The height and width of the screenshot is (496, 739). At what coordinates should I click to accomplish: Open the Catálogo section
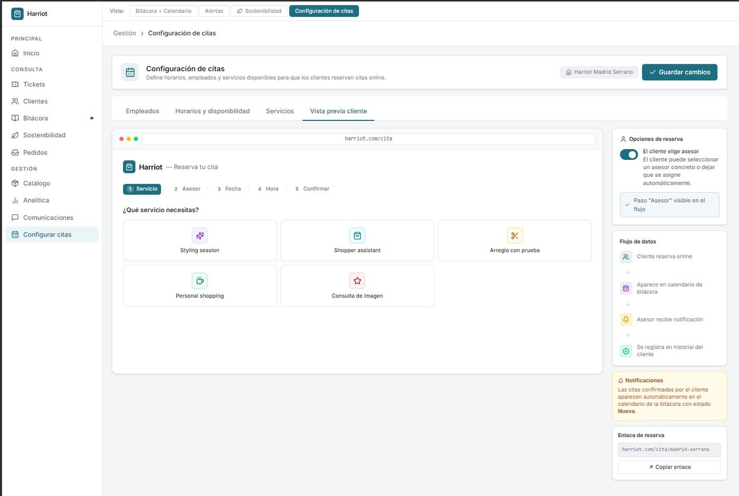tap(52, 183)
